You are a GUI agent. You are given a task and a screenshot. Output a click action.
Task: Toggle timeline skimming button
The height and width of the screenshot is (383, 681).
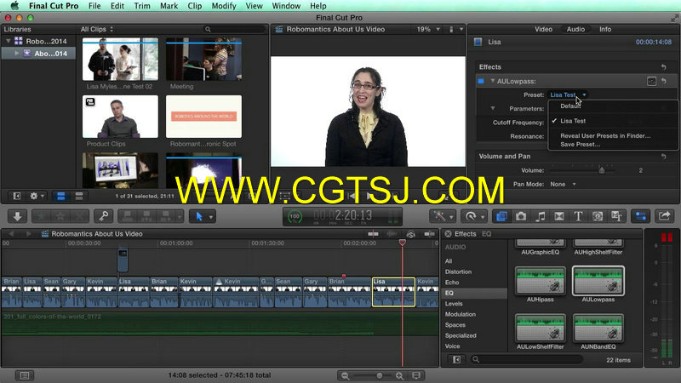373,234
